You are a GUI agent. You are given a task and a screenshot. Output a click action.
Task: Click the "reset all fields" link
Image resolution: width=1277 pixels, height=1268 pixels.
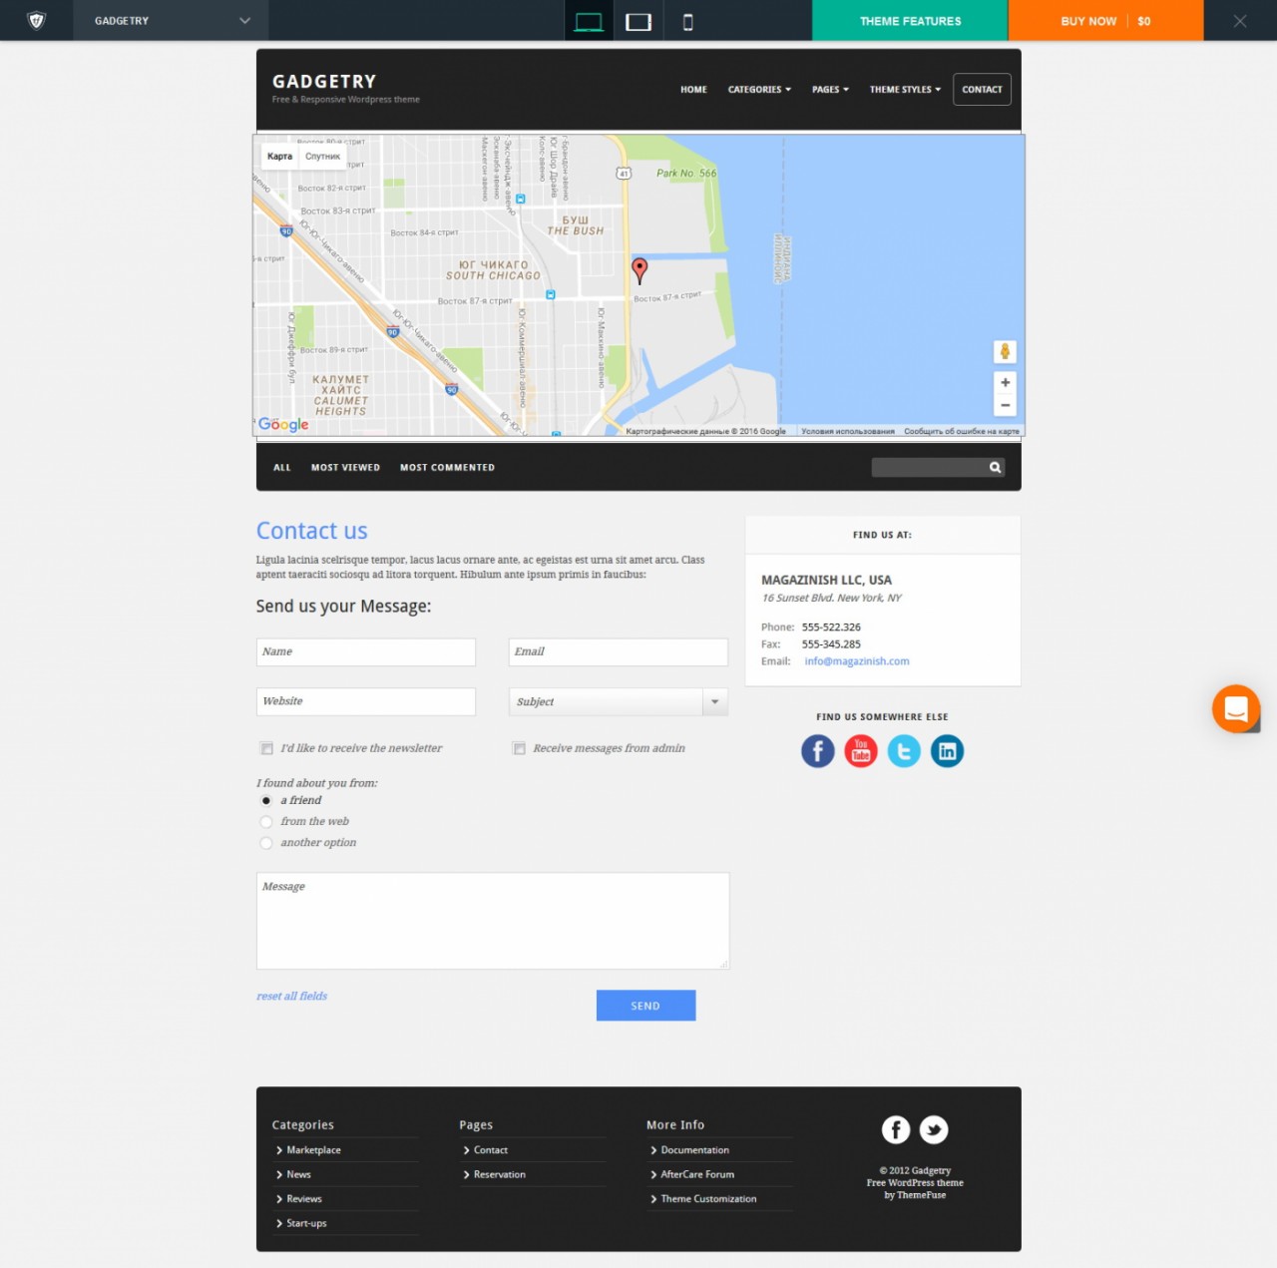coord(291,997)
